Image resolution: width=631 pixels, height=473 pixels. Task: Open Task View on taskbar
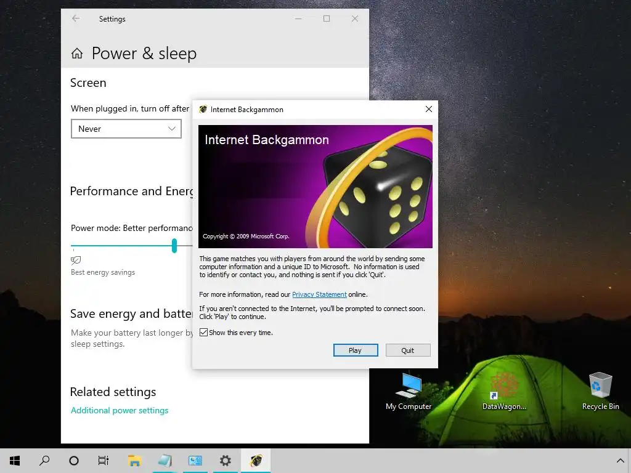coord(104,461)
